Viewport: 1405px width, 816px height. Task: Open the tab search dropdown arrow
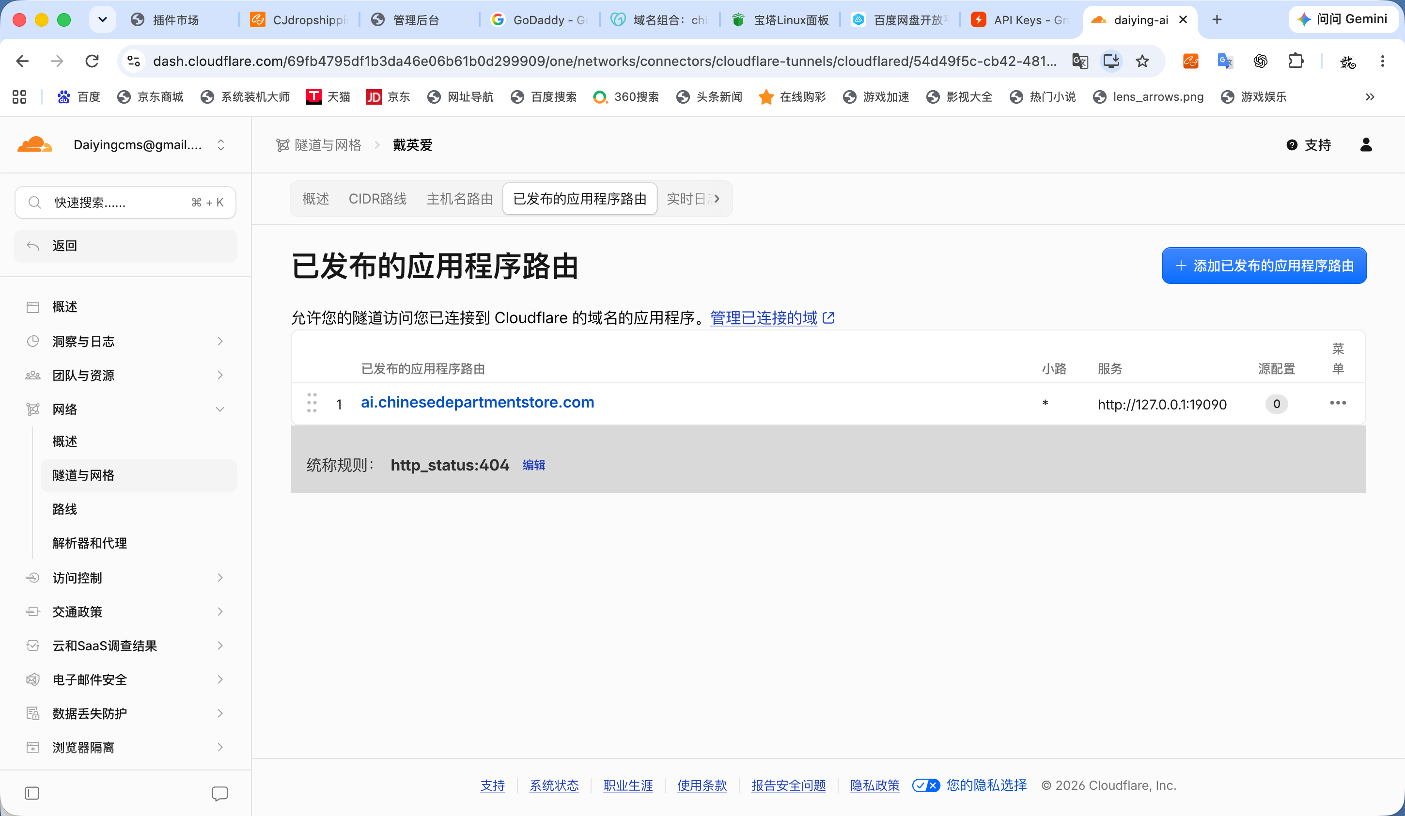coord(103,20)
